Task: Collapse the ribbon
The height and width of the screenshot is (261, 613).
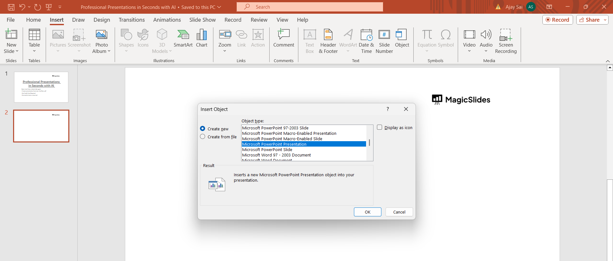Action: tap(608, 61)
